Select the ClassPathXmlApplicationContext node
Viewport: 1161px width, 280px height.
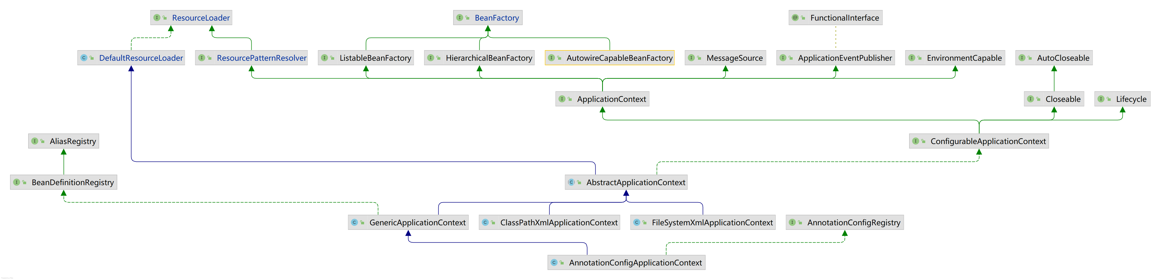click(x=558, y=223)
